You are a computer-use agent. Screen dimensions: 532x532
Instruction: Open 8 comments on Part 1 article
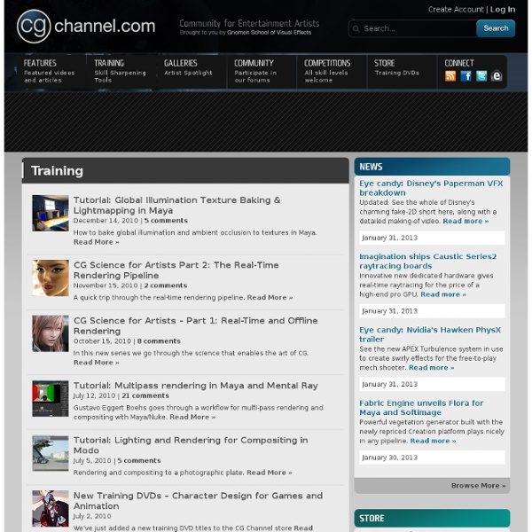click(159, 341)
